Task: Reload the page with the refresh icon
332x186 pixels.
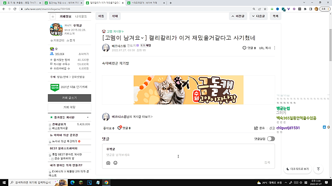Action: [x=15, y=9]
